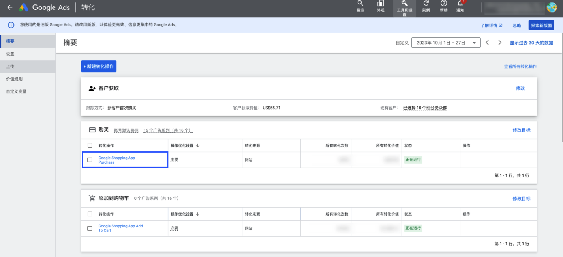Click 所有转化价值 header in cart table
This screenshot has height=257, width=563.
[x=387, y=214]
